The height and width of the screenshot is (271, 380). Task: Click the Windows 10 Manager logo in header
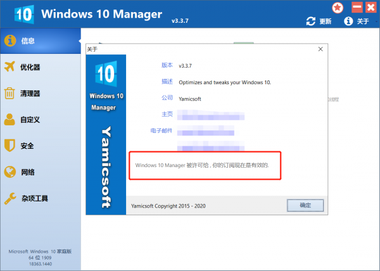(x=19, y=14)
